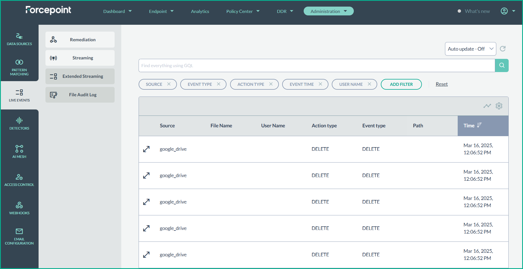Image resolution: width=523 pixels, height=269 pixels.
Task: Open the Auto update dropdown
Action: click(470, 49)
